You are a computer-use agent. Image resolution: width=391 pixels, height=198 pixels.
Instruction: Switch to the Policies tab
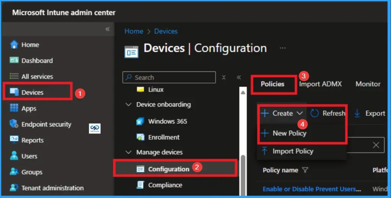click(x=273, y=84)
